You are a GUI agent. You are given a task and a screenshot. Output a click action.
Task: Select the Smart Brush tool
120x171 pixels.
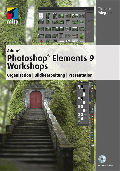click(x=92, y=127)
